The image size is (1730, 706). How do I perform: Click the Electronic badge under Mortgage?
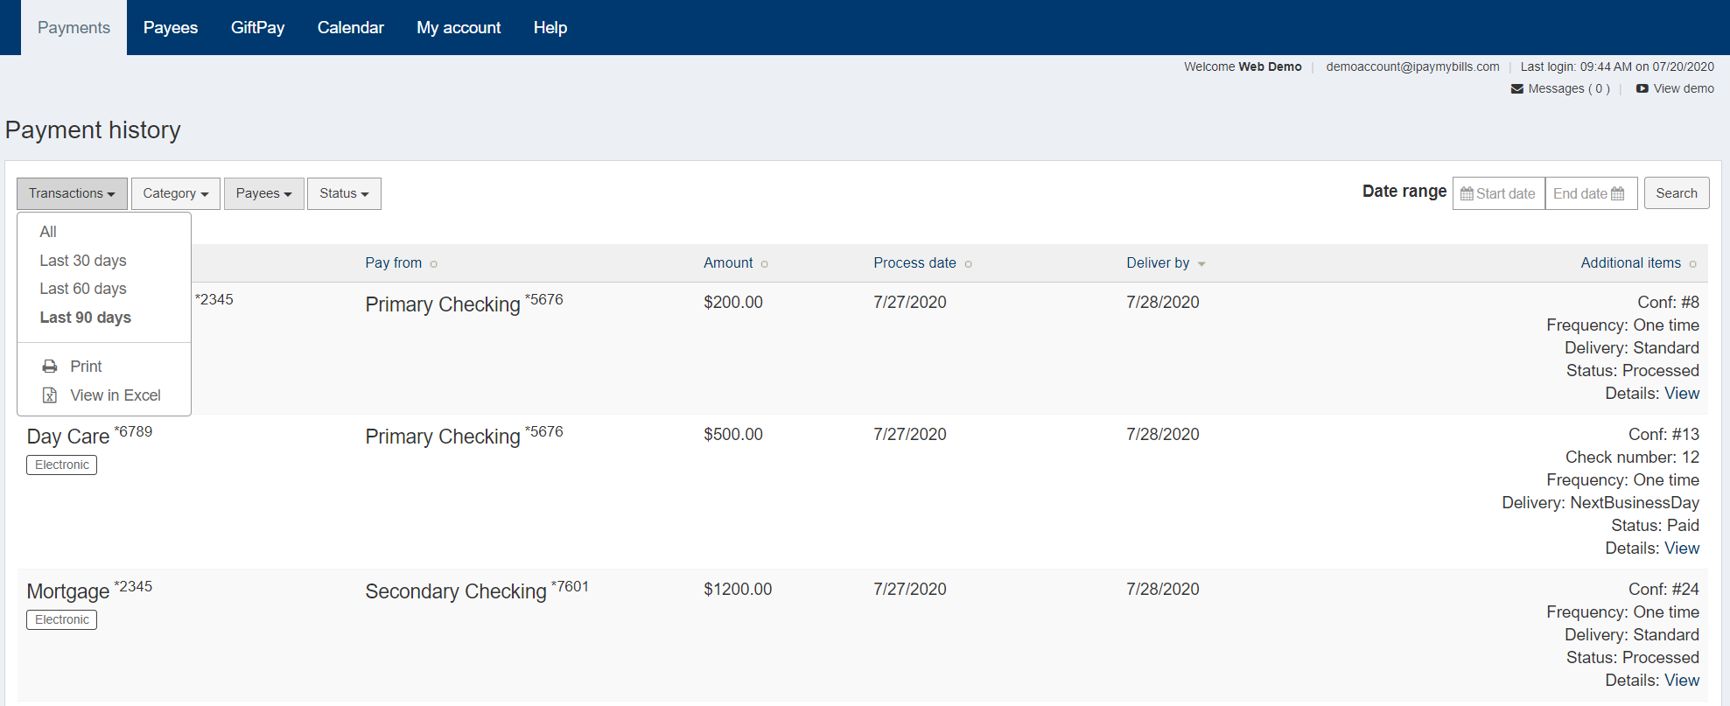[61, 620]
